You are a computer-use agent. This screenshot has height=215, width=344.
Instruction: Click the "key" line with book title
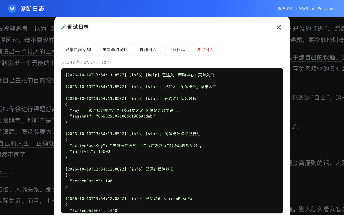[x=124, y=110]
